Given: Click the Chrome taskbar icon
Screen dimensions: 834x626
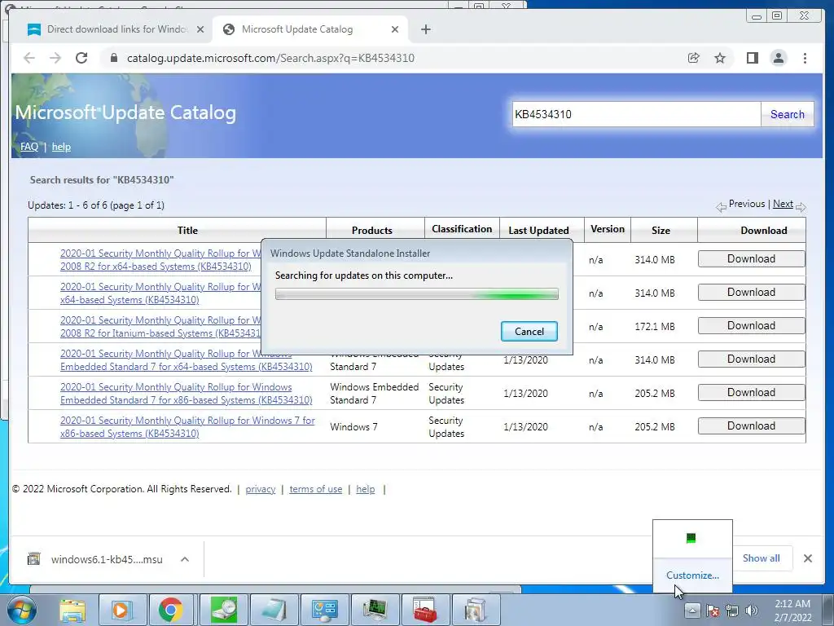Looking at the screenshot, I should point(170,610).
